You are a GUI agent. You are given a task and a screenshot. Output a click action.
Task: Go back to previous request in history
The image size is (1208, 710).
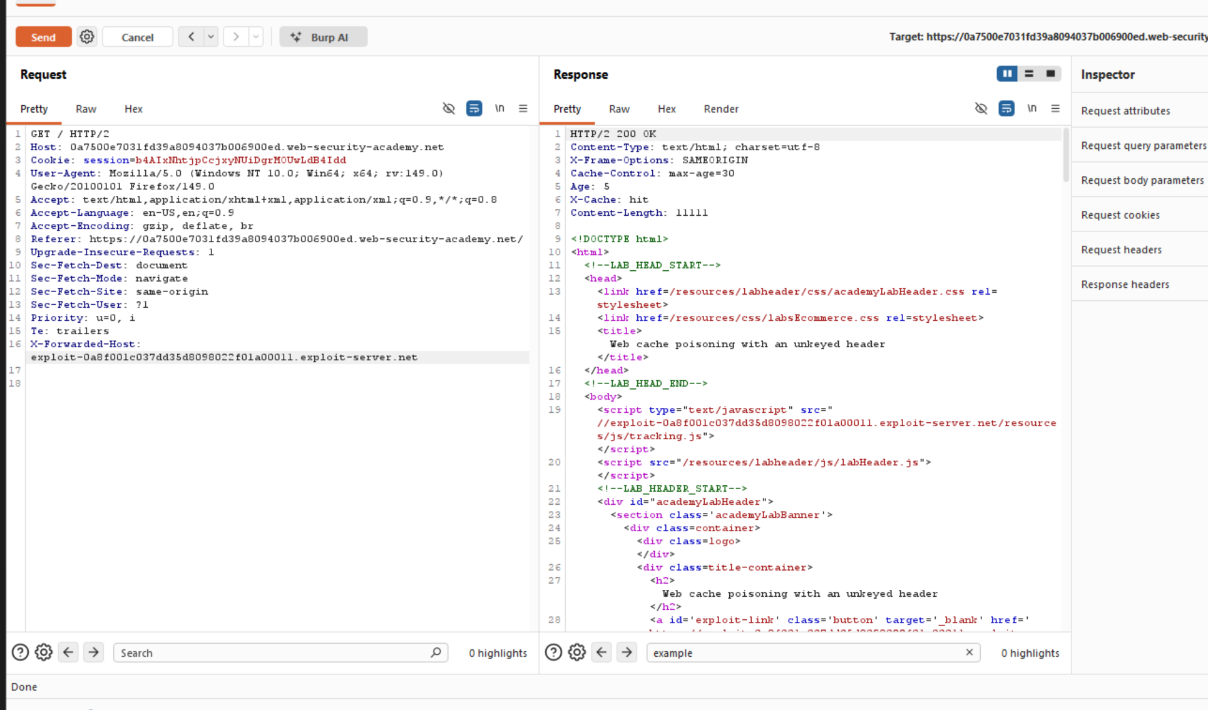[x=191, y=37]
